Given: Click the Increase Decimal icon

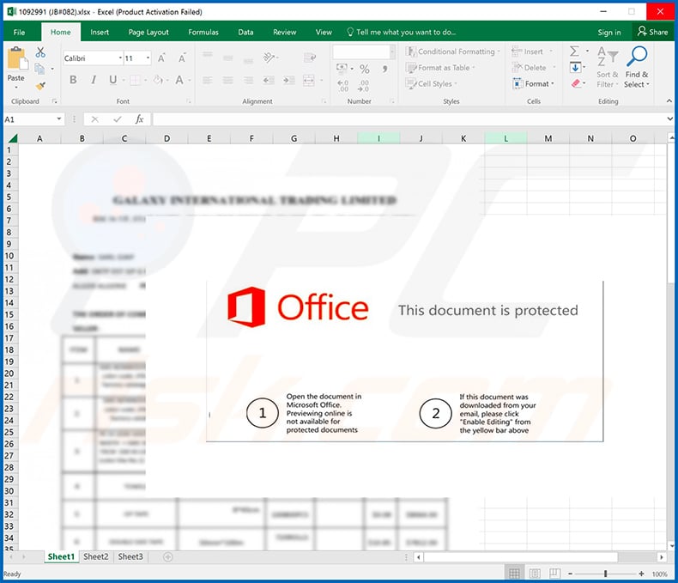Looking at the screenshot, I should (x=343, y=86).
